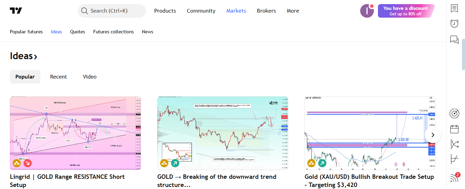The height and width of the screenshot is (189, 465).
Task: Click gold symbol badge on Lingrid idea
Action: (17, 163)
